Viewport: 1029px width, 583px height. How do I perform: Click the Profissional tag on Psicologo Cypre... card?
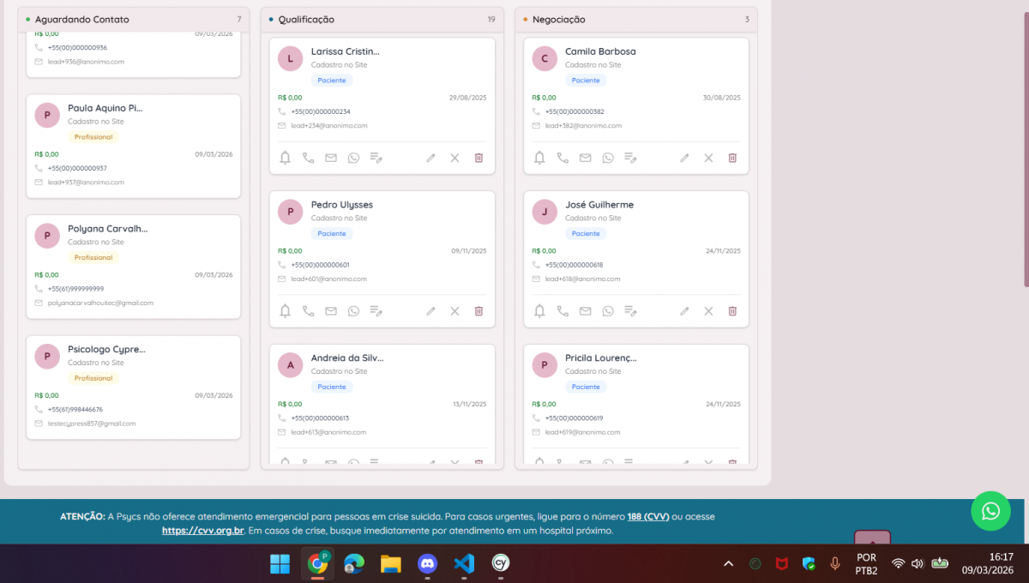(93, 378)
